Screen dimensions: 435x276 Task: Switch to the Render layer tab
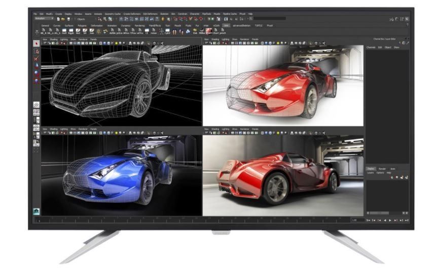382,168
